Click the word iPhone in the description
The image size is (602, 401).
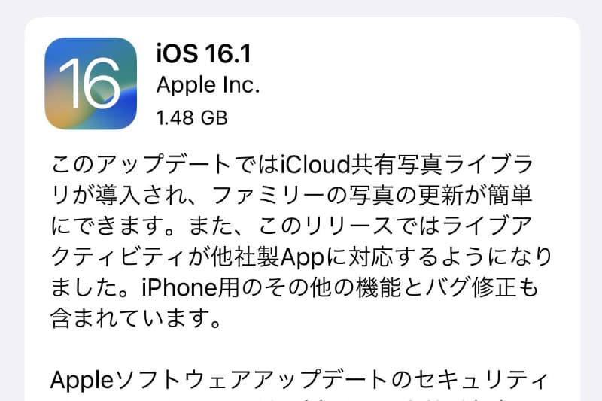point(179,287)
